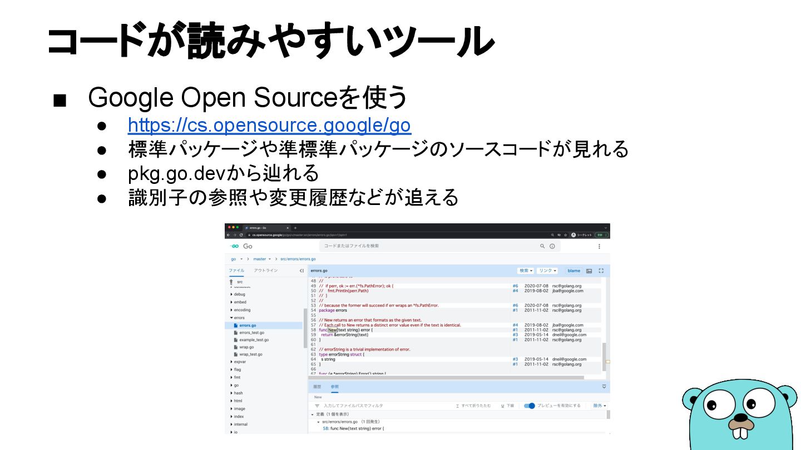Click the browser back arrow
This screenshot has height=450, width=801.
tap(228, 235)
